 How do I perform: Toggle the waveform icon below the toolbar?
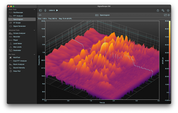pos(40,15)
